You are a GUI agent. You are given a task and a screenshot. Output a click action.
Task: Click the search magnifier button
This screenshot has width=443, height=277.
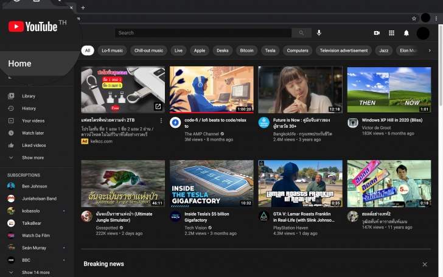point(301,33)
